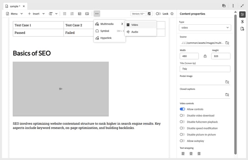
Task: Click the Title (Screen tip) input field
Action: tap(205, 69)
